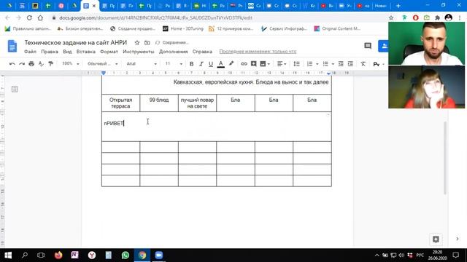Open the highlight color pen
Viewport: 467px width, 262px height.
coord(231,63)
